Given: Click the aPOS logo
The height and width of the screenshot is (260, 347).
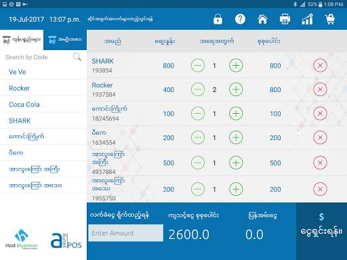Looking at the screenshot, I should pos(66,241).
